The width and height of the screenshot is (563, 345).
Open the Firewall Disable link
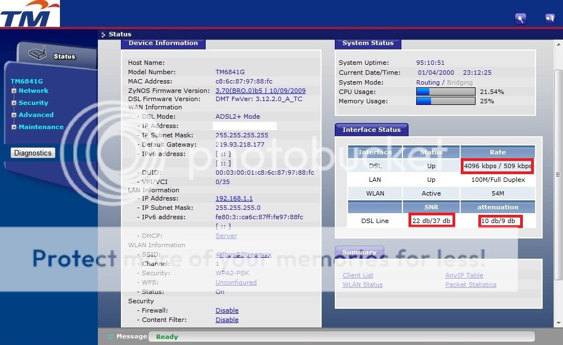point(227,310)
